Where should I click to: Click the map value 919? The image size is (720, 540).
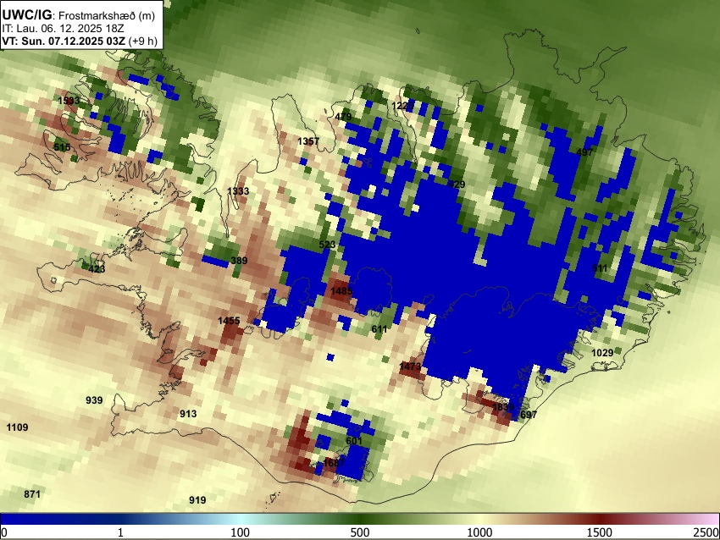click(197, 500)
